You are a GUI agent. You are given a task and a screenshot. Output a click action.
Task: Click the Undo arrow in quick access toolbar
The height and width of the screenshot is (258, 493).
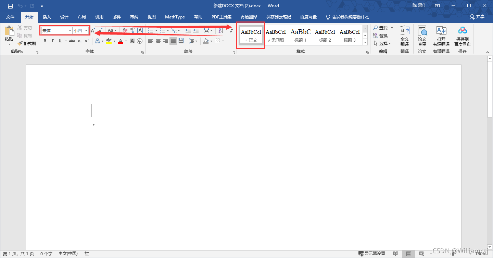(x=20, y=6)
